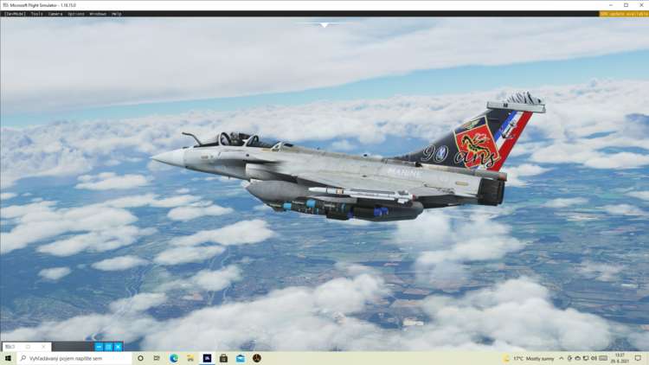Open Cortana from the taskbar
Image resolution: width=649 pixels, height=365 pixels.
140,358
